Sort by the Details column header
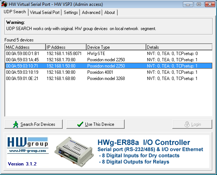This screenshot has height=175, width=217. click(179, 47)
